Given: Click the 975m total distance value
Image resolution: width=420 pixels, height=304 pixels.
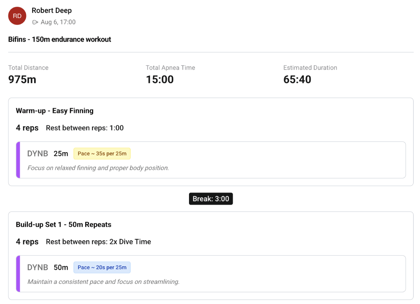Looking at the screenshot, I should tap(22, 79).
